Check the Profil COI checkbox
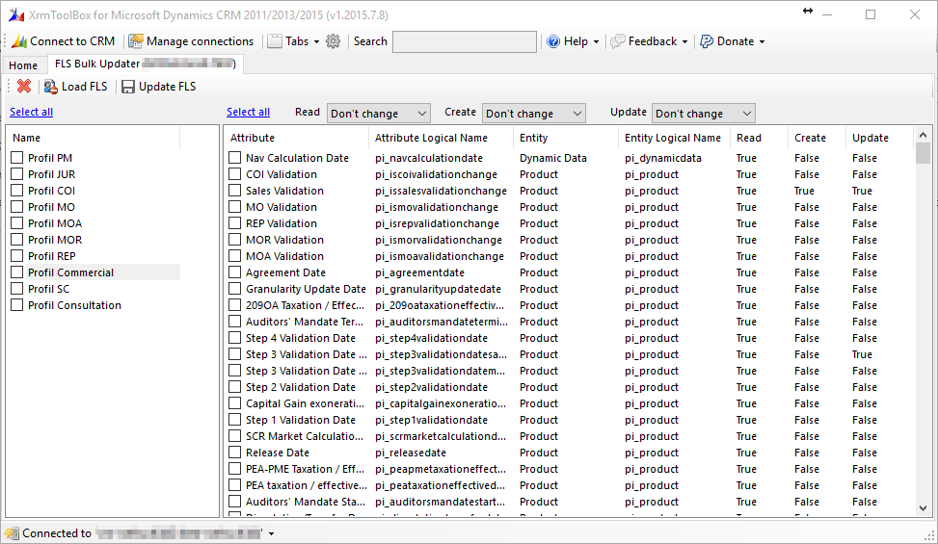 pos(16,191)
